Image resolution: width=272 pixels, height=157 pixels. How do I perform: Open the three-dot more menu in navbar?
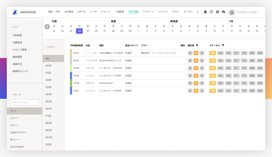(x=197, y=12)
